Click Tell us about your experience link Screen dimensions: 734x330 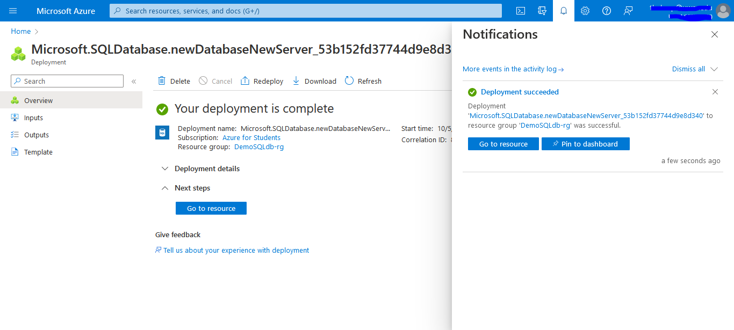pos(236,250)
